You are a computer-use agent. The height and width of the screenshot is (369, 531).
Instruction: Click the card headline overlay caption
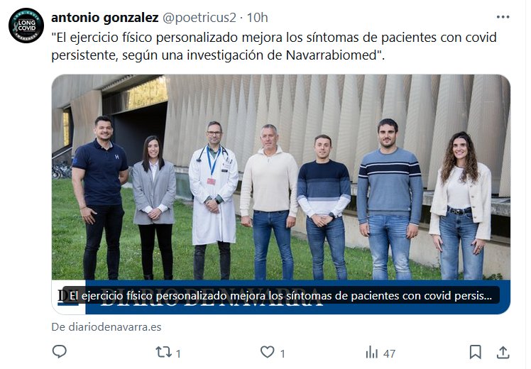[x=280, y=295]
